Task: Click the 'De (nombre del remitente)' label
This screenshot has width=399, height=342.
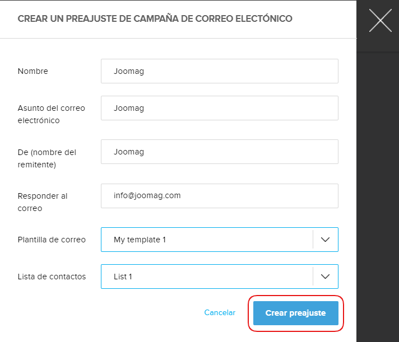Action: click(47, 158)
